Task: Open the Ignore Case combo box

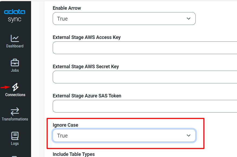Action: coord(124,136)
